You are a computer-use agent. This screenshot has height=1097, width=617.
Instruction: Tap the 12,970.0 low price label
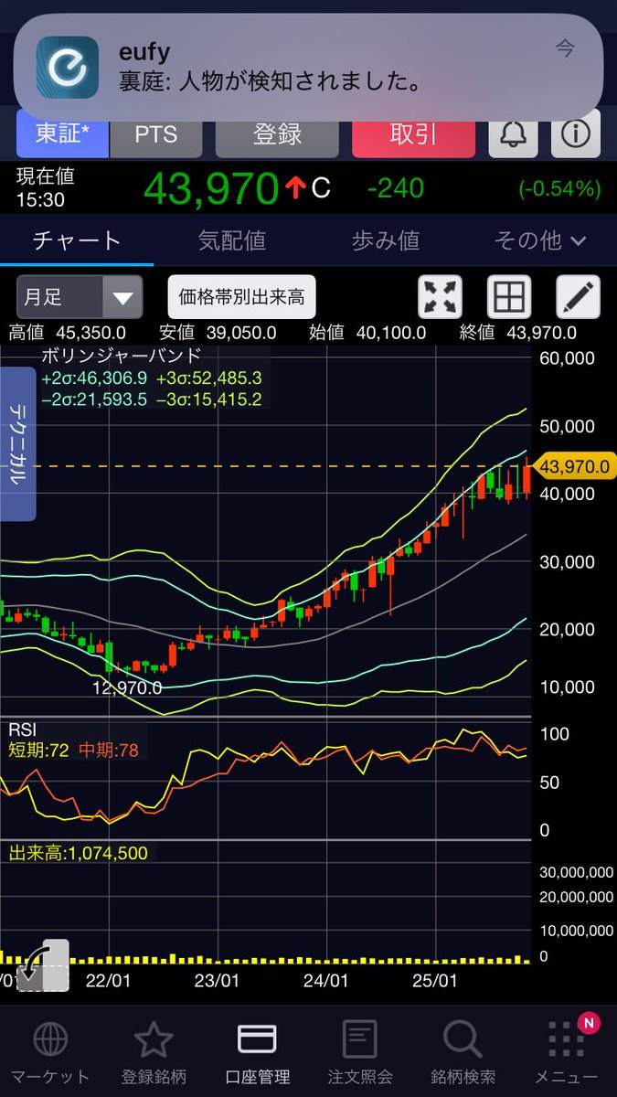[127, 687]
